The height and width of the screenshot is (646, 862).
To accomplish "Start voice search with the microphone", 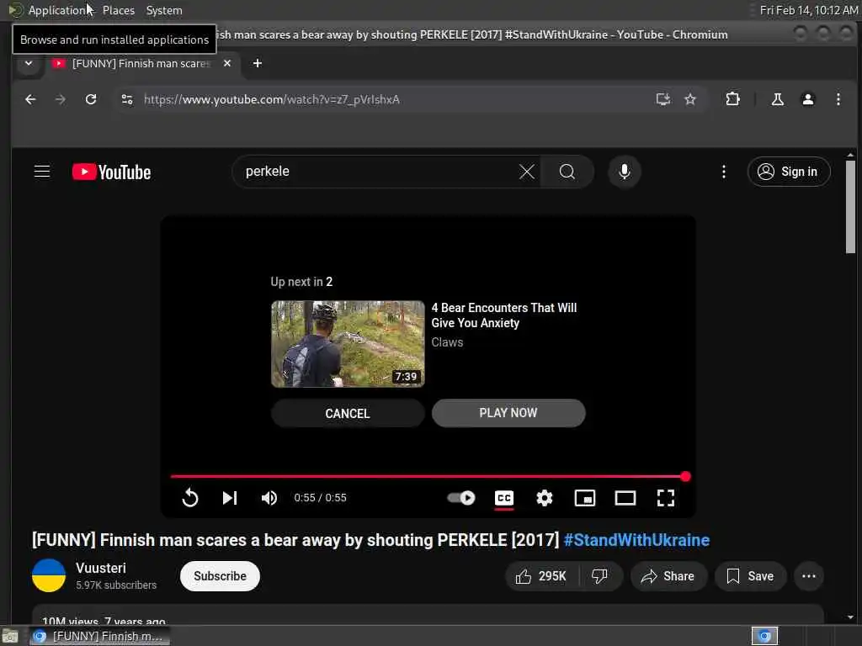I will pos(625,172).
